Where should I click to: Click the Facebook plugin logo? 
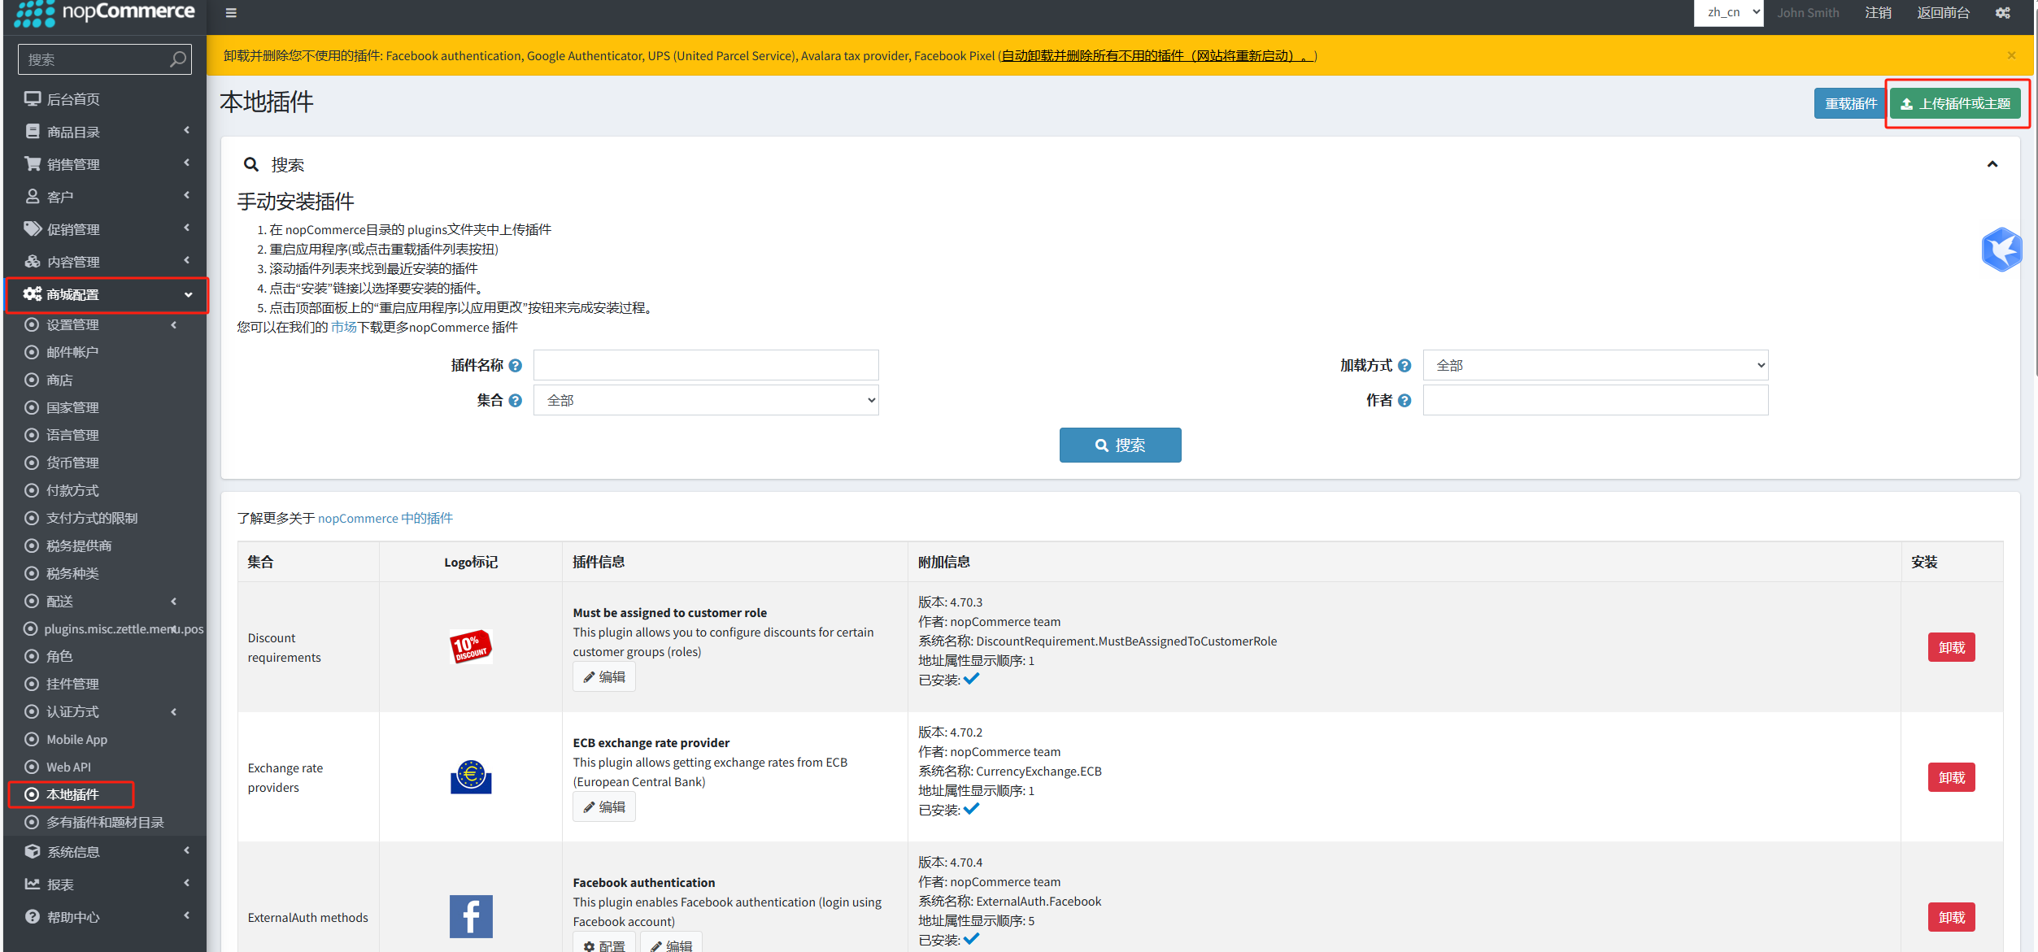pos(471,917)
